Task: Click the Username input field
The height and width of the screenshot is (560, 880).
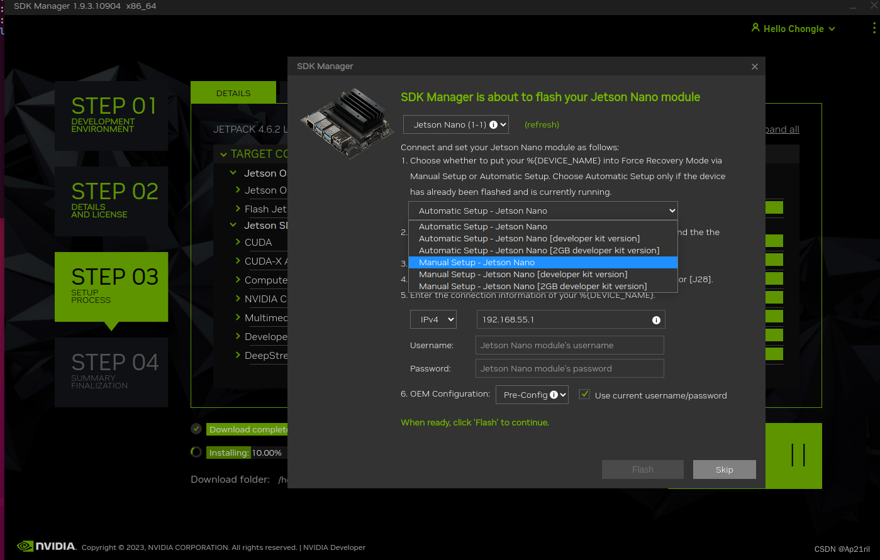Action: tap(570, 345)
